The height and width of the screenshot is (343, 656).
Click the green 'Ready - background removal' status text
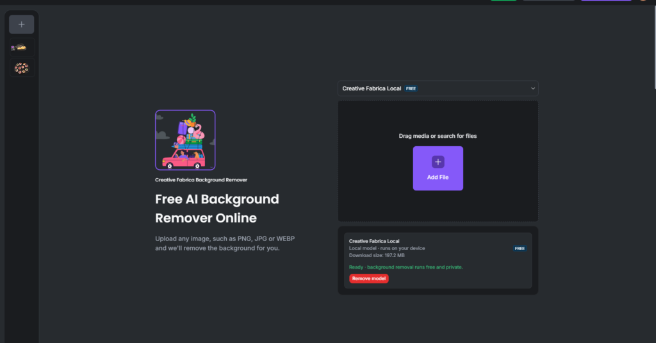point(406,267)
